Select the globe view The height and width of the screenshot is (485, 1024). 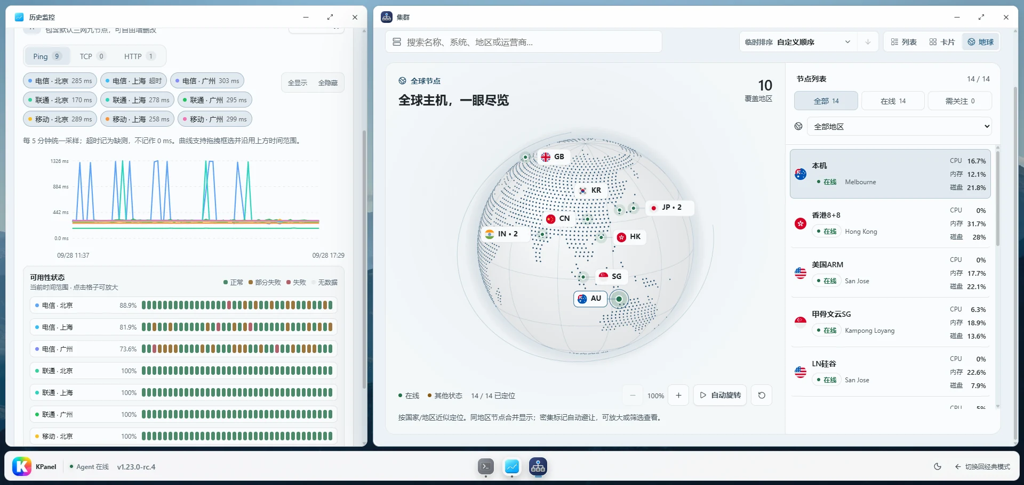[x=980, y=42]
